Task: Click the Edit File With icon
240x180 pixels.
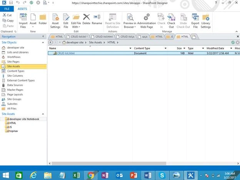Action: click(76, 21)
